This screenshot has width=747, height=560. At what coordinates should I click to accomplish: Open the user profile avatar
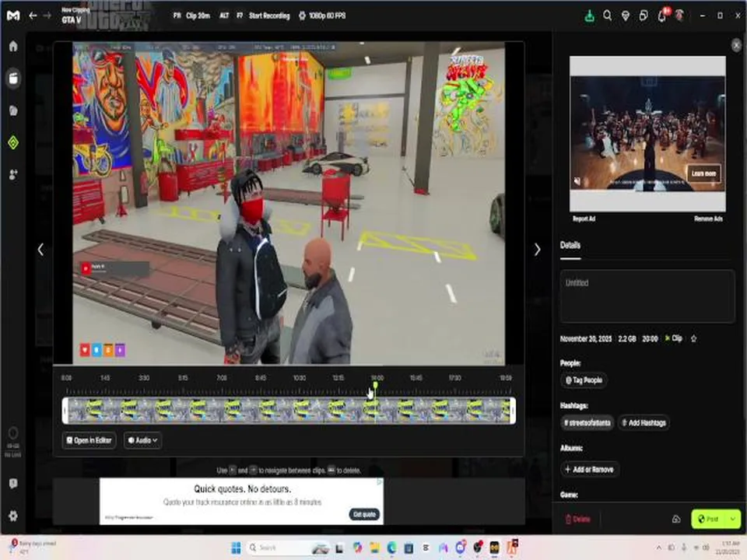pyautogui.click(x=680, y=16)
